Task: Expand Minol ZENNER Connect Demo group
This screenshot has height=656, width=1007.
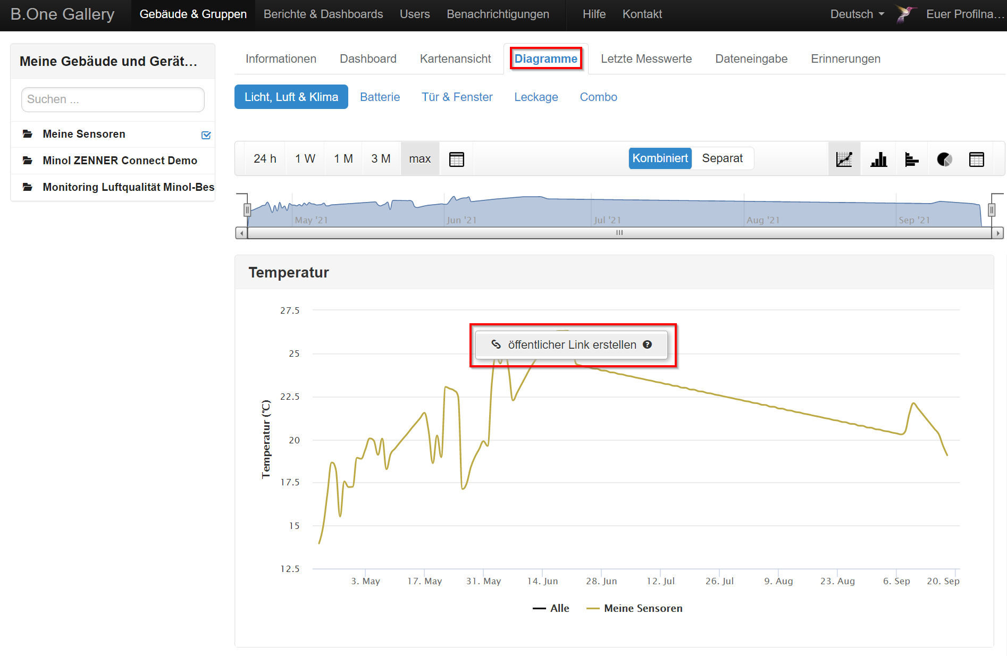Action: (113, 161)
